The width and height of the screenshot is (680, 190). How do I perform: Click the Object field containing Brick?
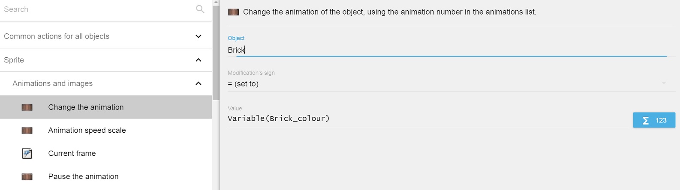446,50
